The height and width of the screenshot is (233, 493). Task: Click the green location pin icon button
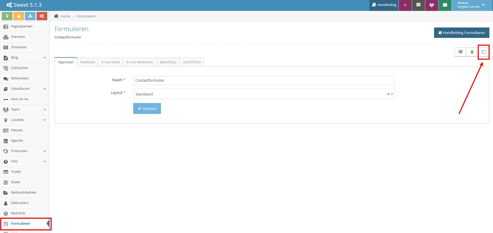click(x=7, y=16)
